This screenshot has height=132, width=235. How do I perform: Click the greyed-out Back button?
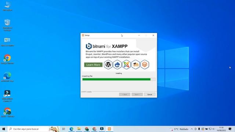[x=124, y=95]
